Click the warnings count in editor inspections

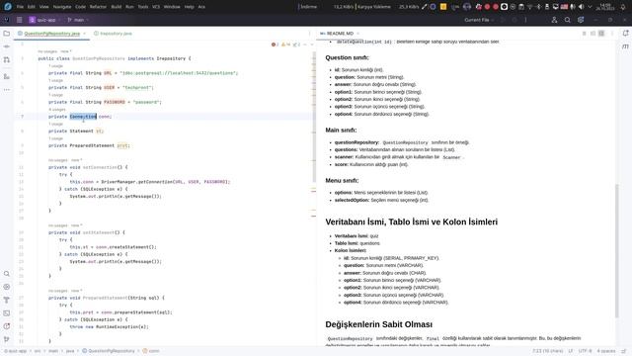click(285, 44)
